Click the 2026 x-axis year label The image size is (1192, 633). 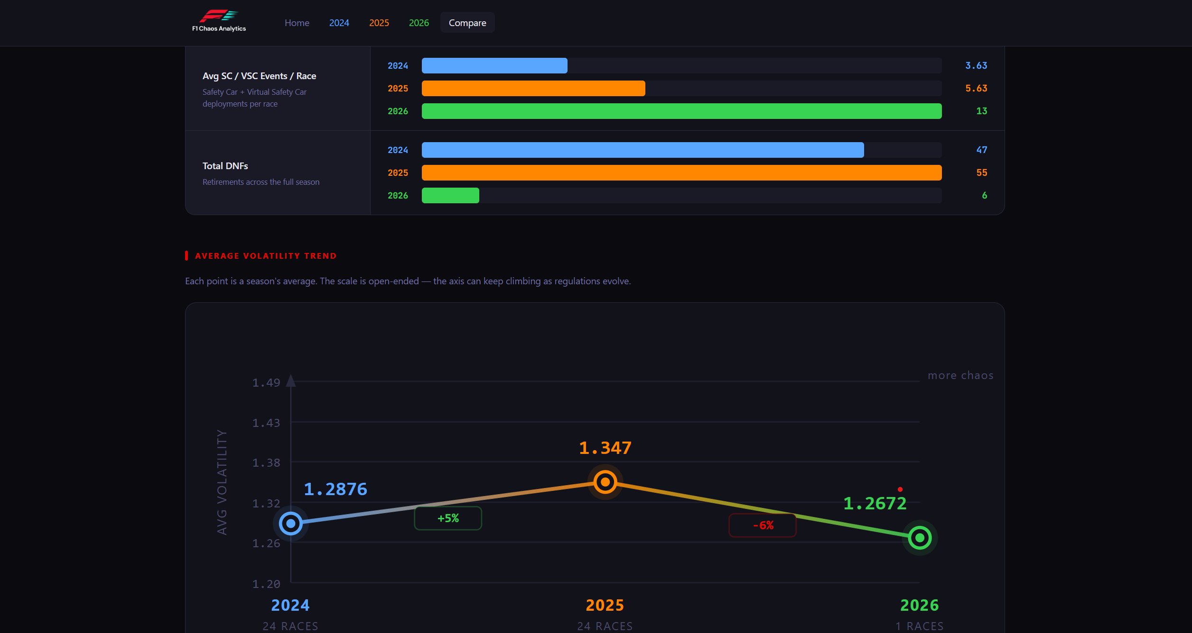(x=919, y=605)
